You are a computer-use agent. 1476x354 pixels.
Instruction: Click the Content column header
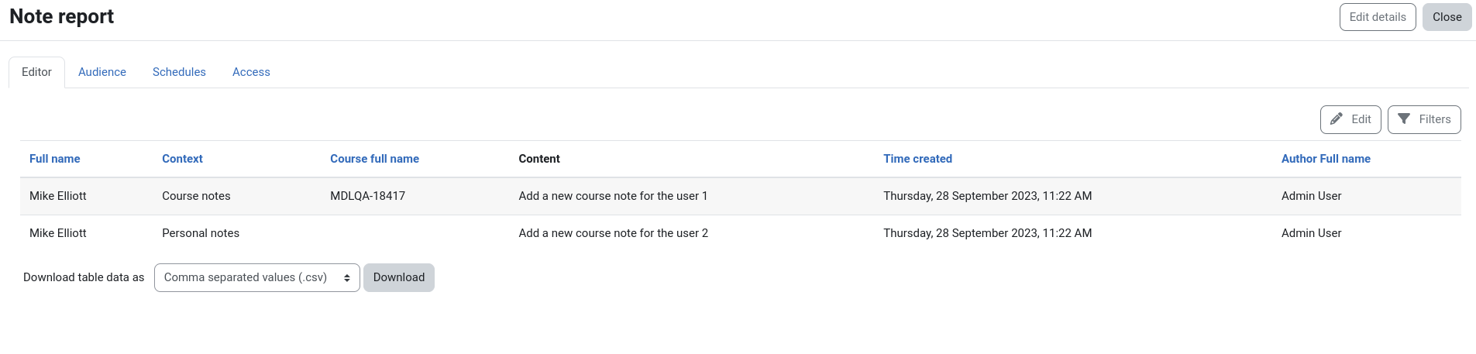pyautogui.click(x=539, y=159)
